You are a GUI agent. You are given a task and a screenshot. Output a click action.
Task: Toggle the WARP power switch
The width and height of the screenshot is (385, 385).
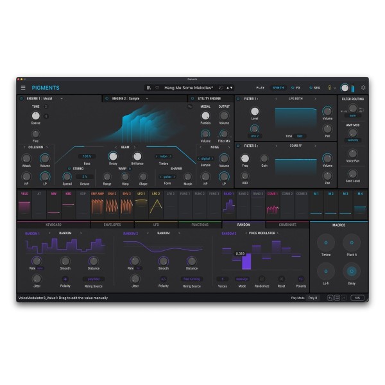[130, 169]
